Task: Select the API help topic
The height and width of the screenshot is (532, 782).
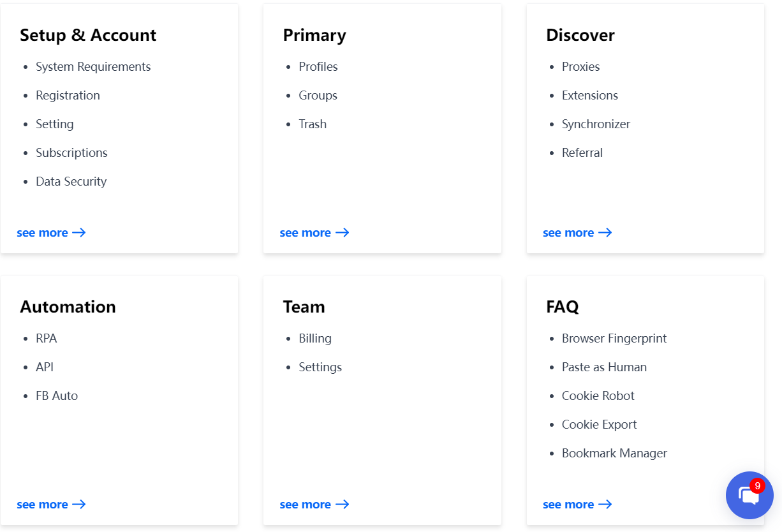Action: coord(45,367)
